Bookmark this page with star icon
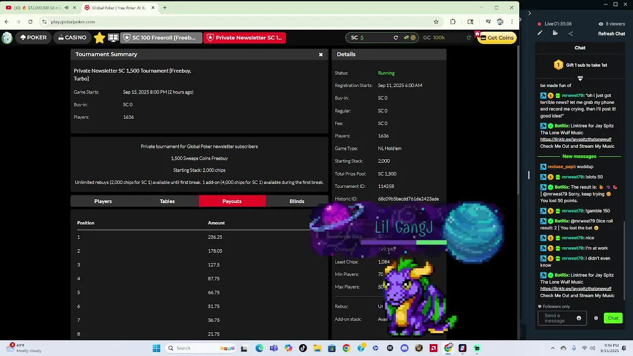633x356 pixels. (x=436, y=22)
